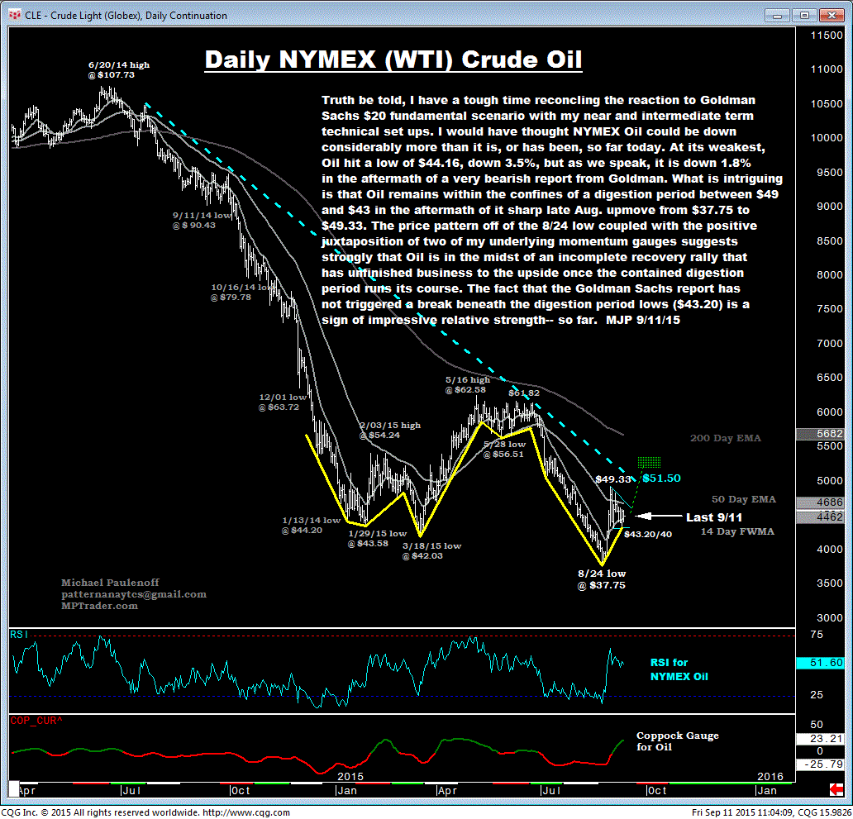Minimize the CLE chart window

pos(778,15)
